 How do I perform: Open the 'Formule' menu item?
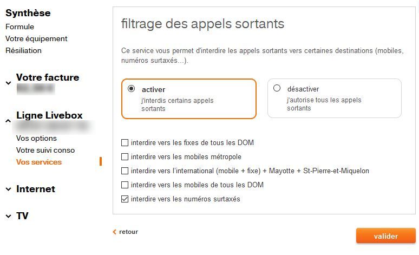[x=19, y=27]
